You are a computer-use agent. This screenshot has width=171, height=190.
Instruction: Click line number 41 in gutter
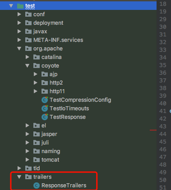coord(163,111)
